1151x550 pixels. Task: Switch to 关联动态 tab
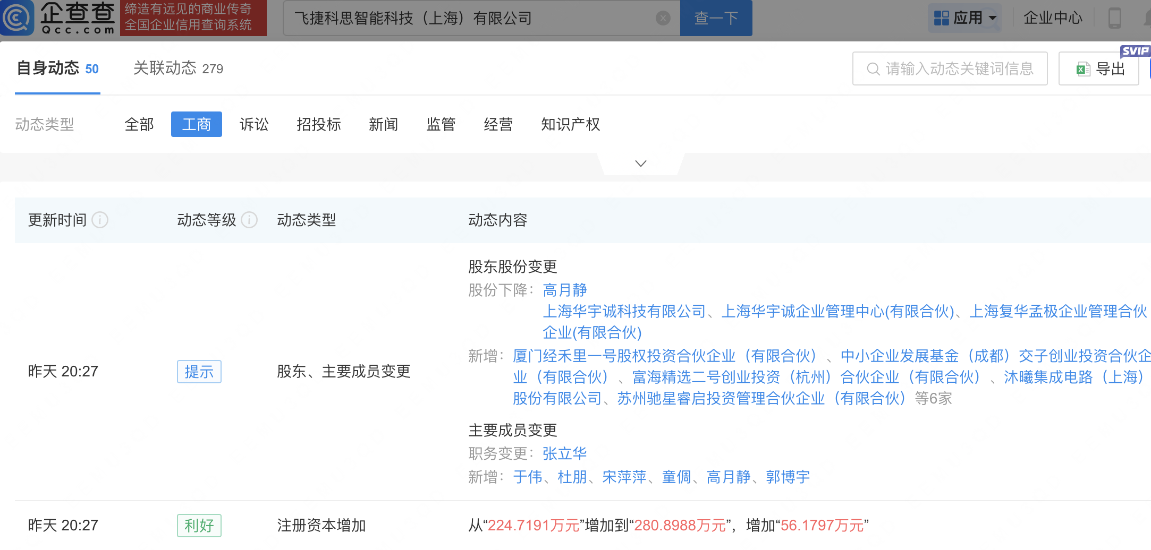[177, 68]
